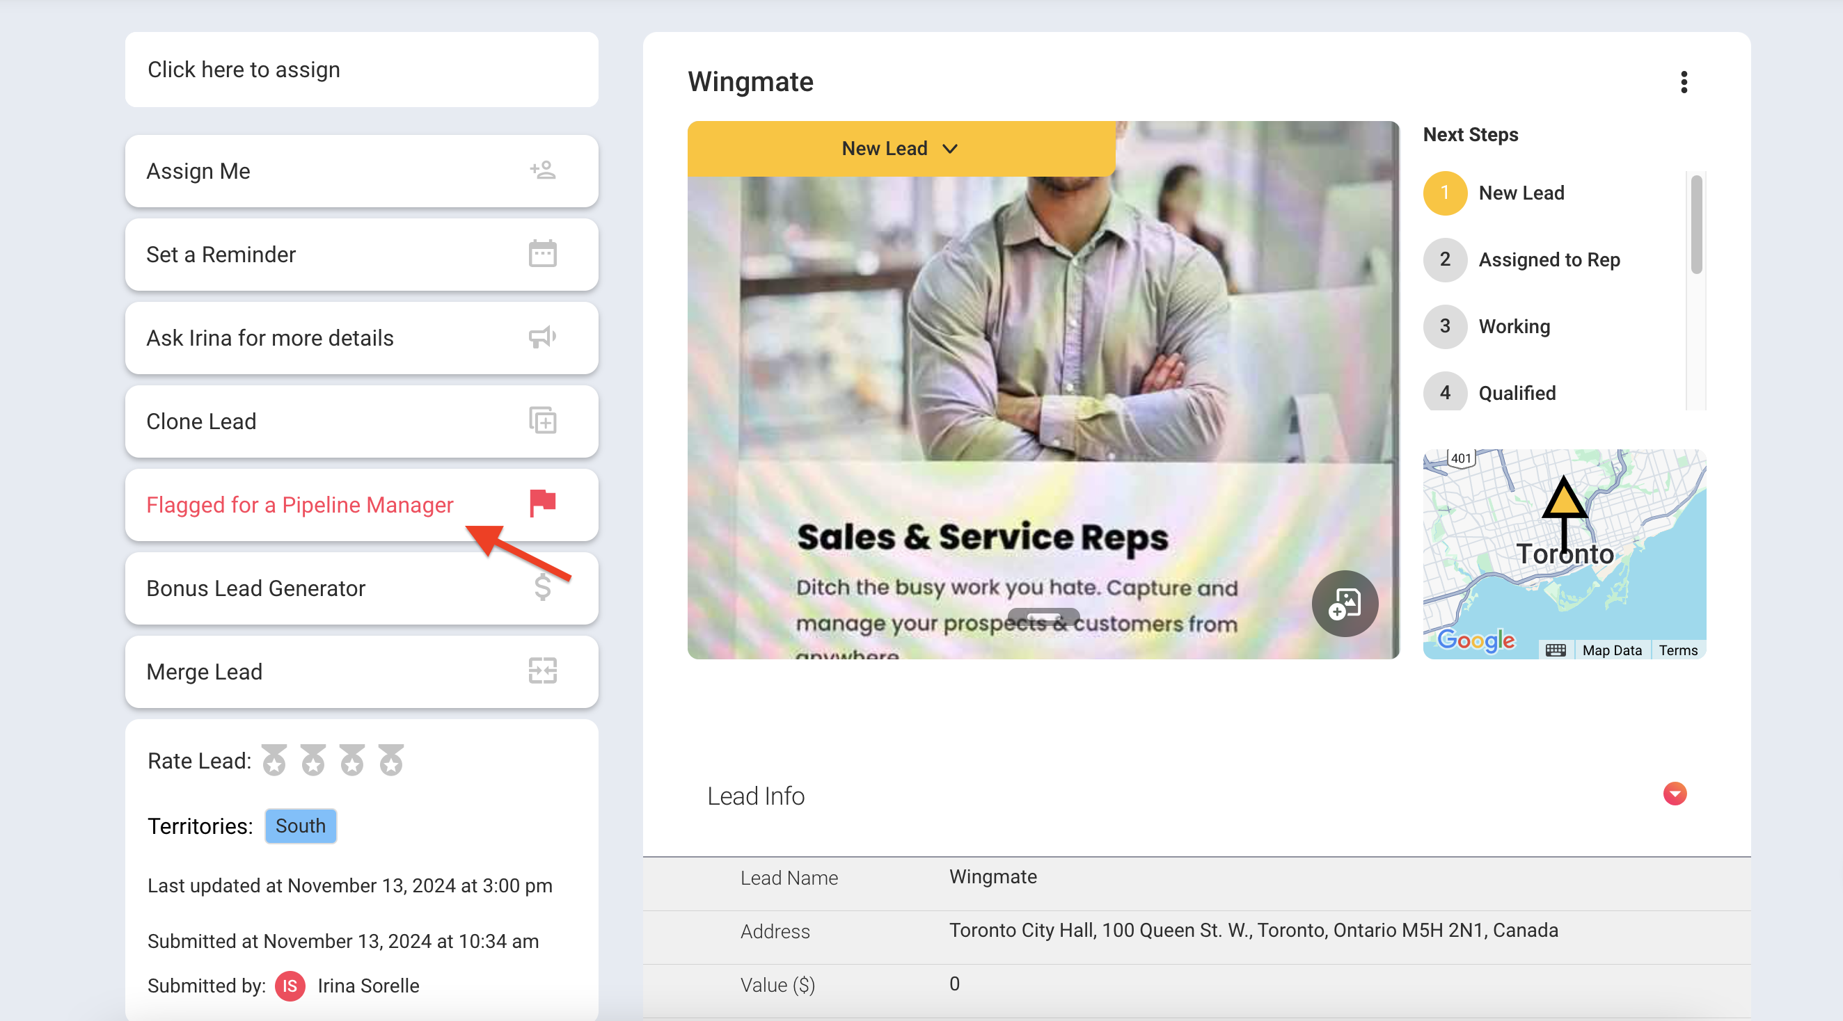Click the Set a Reminder button
Image resolution: width=1843 pixels, height=1021 pixels.
coord(361,255)
